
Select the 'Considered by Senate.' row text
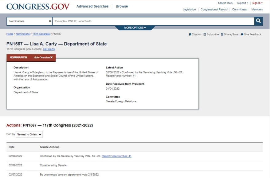click(x=53, y=165)
